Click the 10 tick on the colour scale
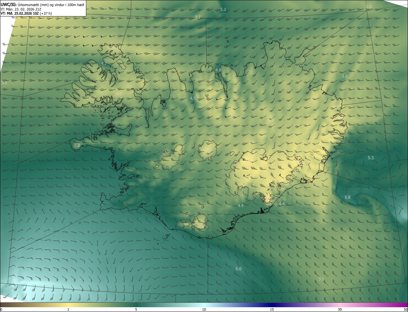Image resolution: width=408 pixels, height=312 pixels. 204,309
